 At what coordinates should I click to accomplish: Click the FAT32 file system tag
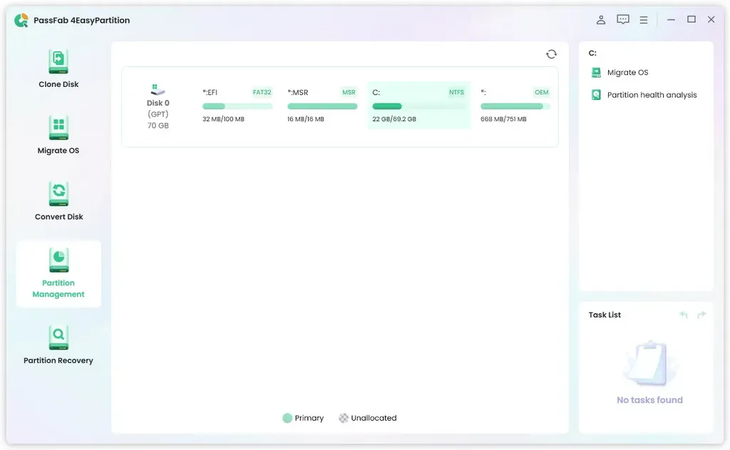(x=262, y=92)
